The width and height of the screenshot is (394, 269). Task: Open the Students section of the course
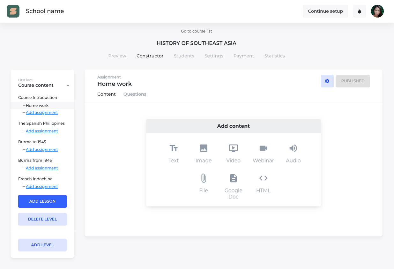click(x=184, y=56)
